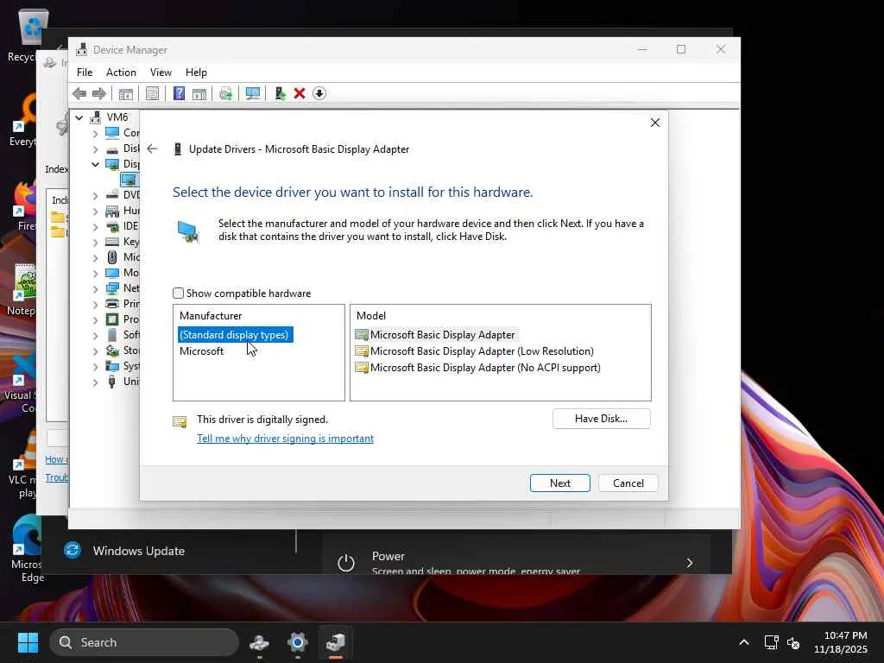This screenshot has width=884, height=663.
Task: Open the Help menu
Action: pos(196,73)
